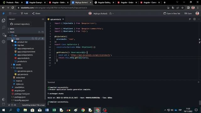Viewport: 201px width, 113px height.
Task: Toggle the color theme icon
Action: coord(3,99)
